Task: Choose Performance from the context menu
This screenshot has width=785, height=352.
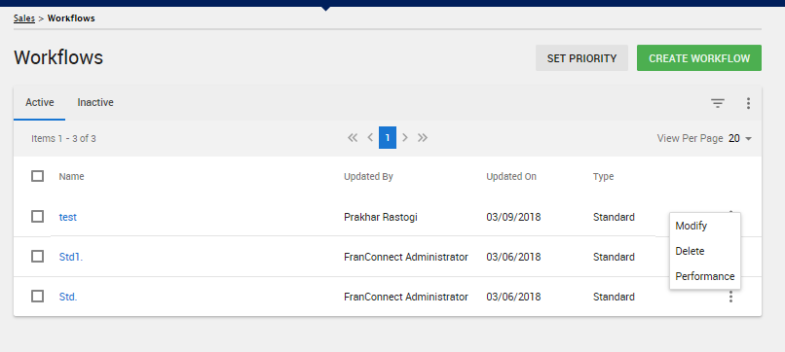Action: (x=705, y=276)
